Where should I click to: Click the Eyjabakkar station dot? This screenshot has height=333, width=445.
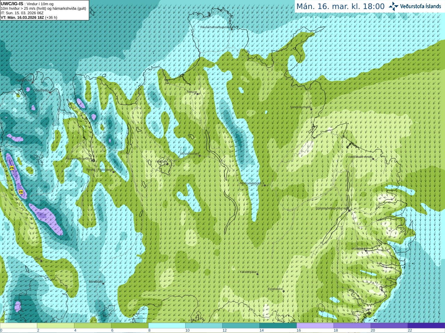pos(284,291)
